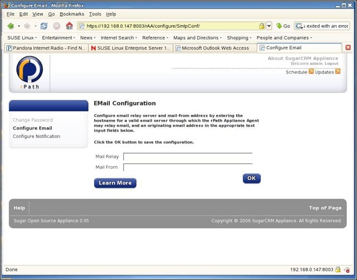Click the Google search engine icon

tap(298, 26)
